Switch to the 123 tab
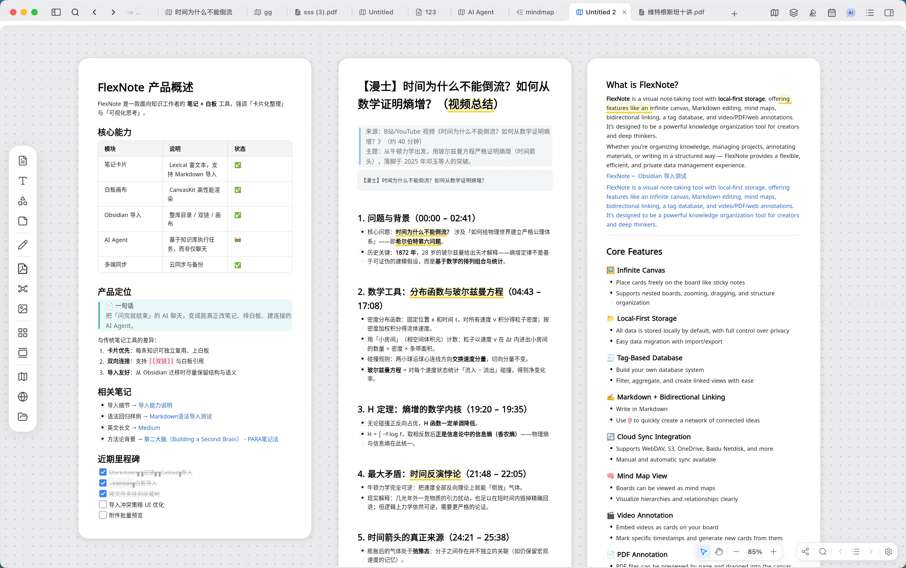 [426, 12]
